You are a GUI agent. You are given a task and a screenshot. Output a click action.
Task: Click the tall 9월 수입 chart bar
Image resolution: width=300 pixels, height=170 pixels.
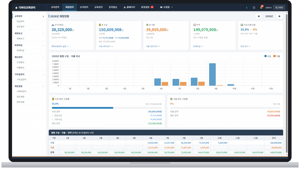tap(212, 74)
